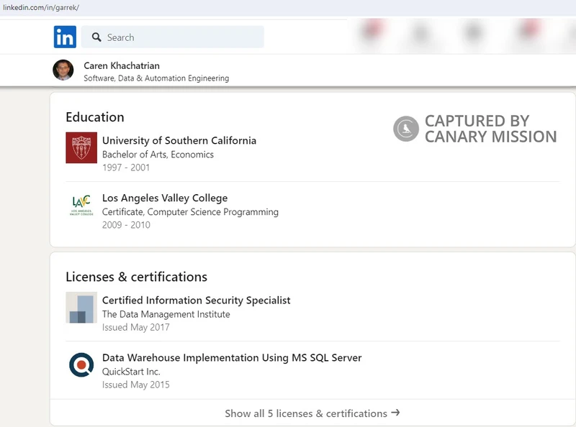Viewport: 576px width, 427px height.
Task: Select text Issued May 2017
Action: (x=136, y=327)
